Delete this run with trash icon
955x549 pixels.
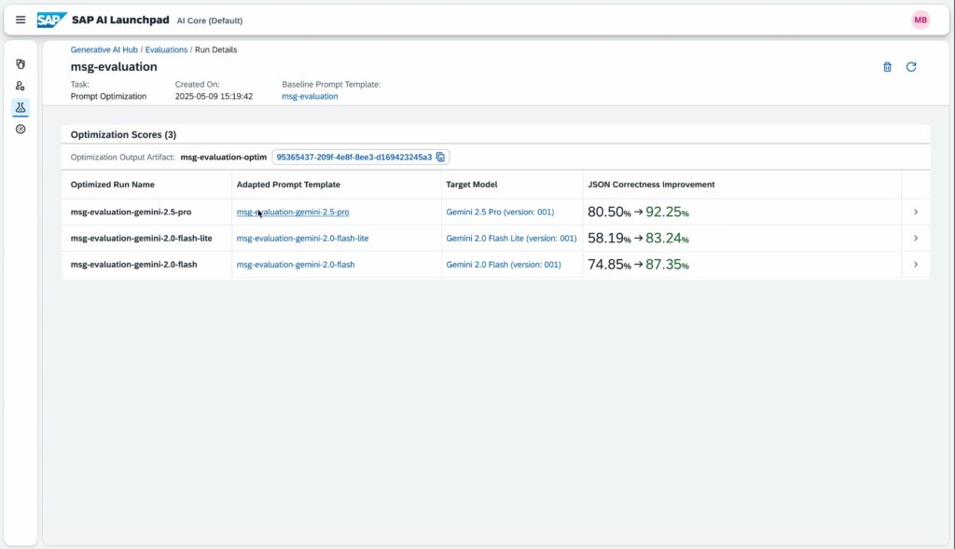(x=887, y=67)
